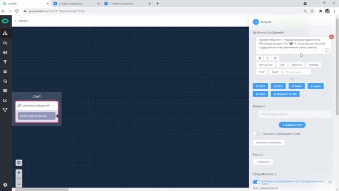The height and width of the screenshot is (191, 339).
Task: Click the Leadteh logo icon
Action: 5,21
